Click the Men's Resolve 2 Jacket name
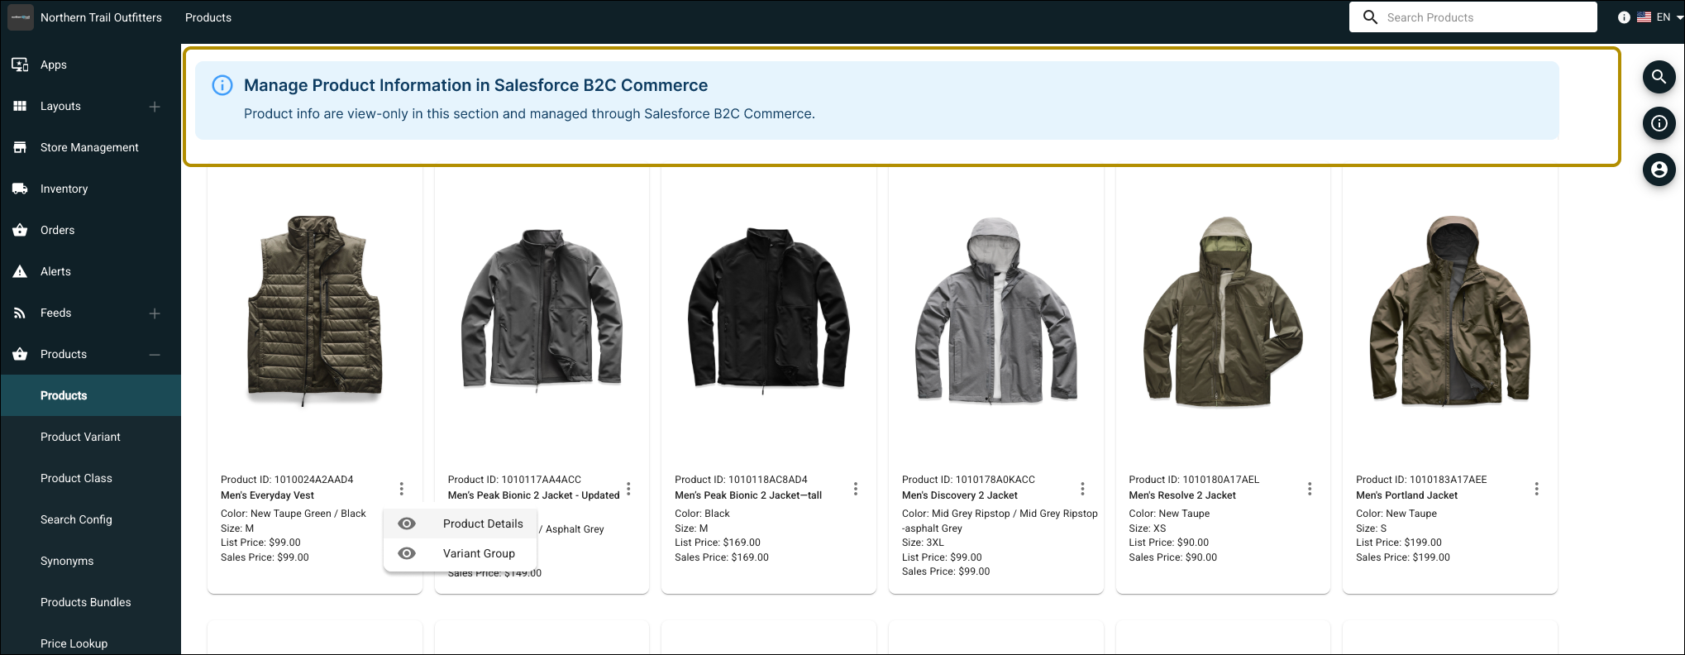This screenshot has width=1685, height=655. (x=1182, y=495)
